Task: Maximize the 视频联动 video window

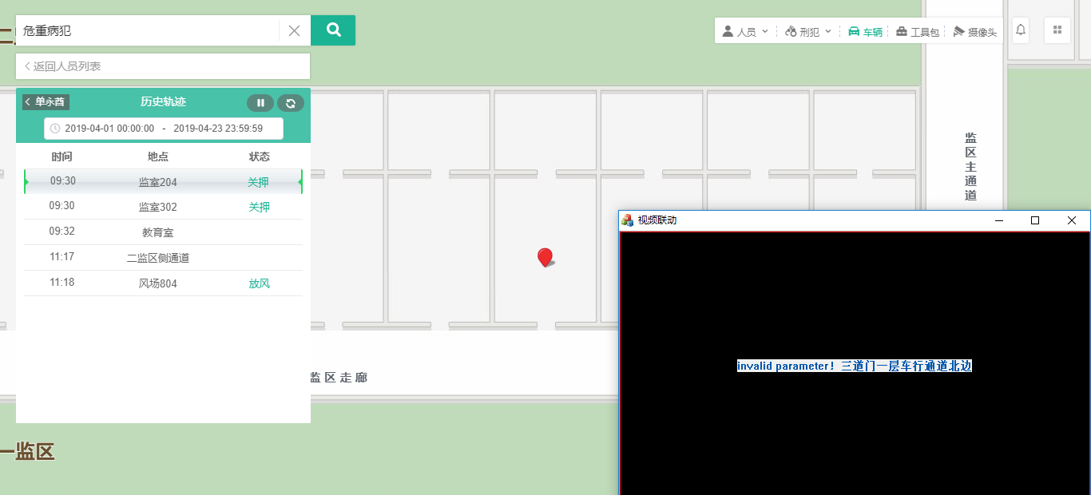Action: (x=1035, y=220)
